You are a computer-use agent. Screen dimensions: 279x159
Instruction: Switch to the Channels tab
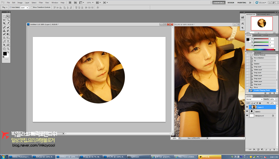click(258, 96)
